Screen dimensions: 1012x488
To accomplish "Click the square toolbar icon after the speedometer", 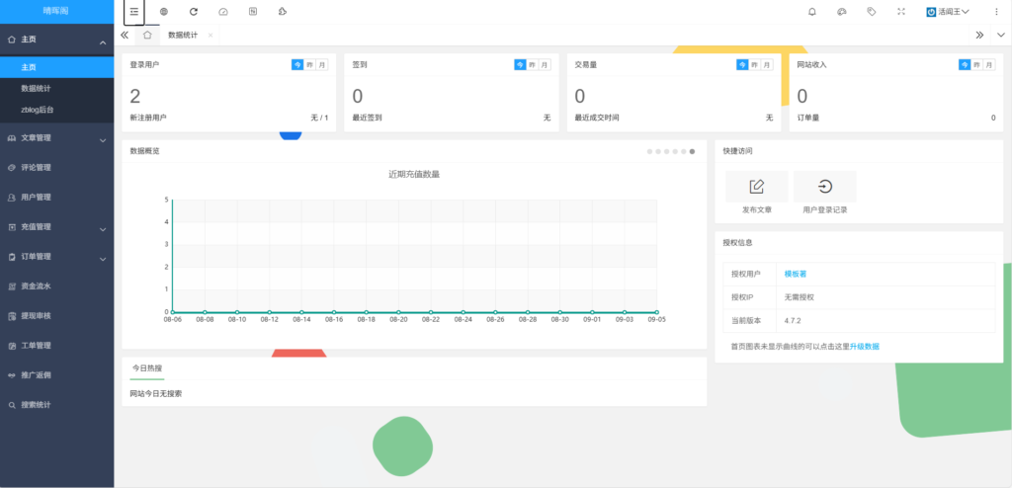I will click(x=253, y=12).
